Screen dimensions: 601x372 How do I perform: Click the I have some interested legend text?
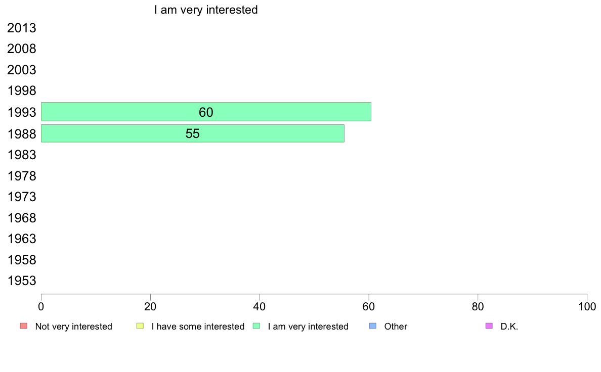[x=198, y=327]
